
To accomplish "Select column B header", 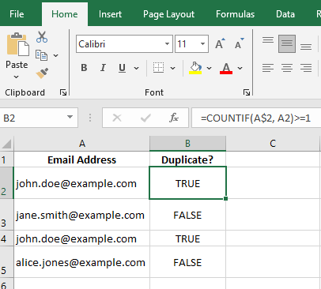I will pyautogui.click(x=187, y=144).
